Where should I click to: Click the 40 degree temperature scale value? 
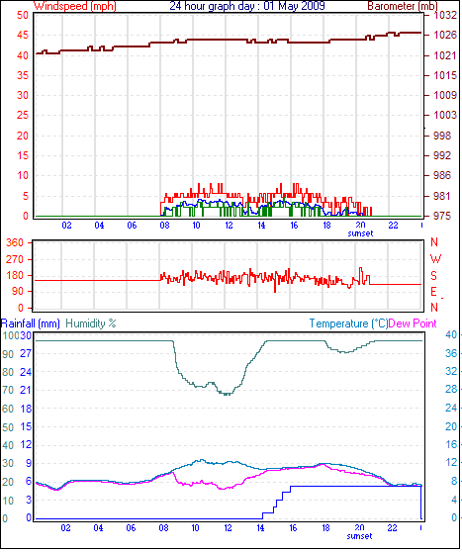pyautogui.click(x=451, y=334)
